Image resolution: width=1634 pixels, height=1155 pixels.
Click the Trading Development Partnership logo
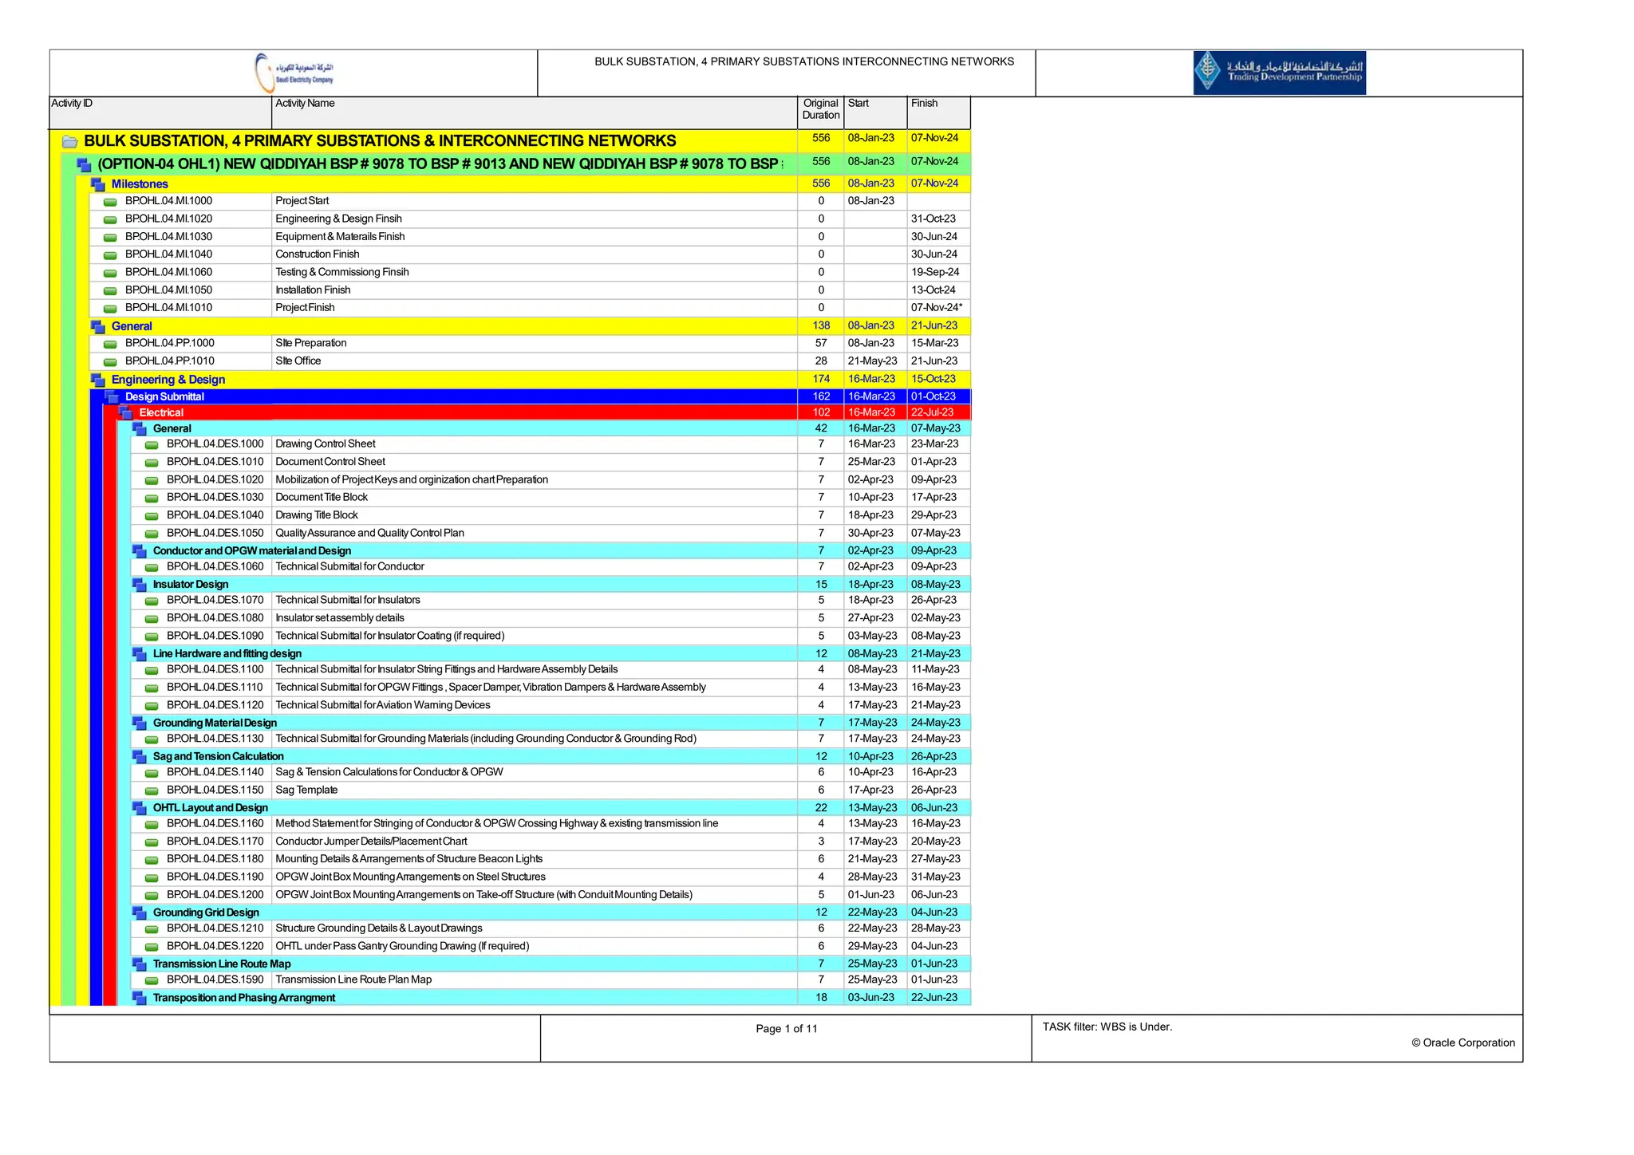coord(1279,73)
